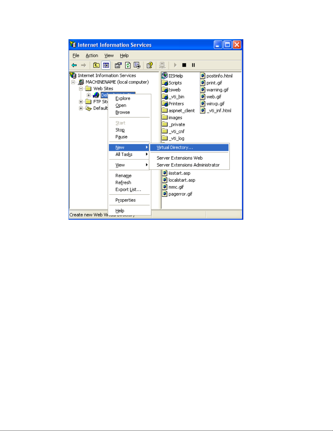Select the Scripts virtual directory icon

tap(165, 83)
